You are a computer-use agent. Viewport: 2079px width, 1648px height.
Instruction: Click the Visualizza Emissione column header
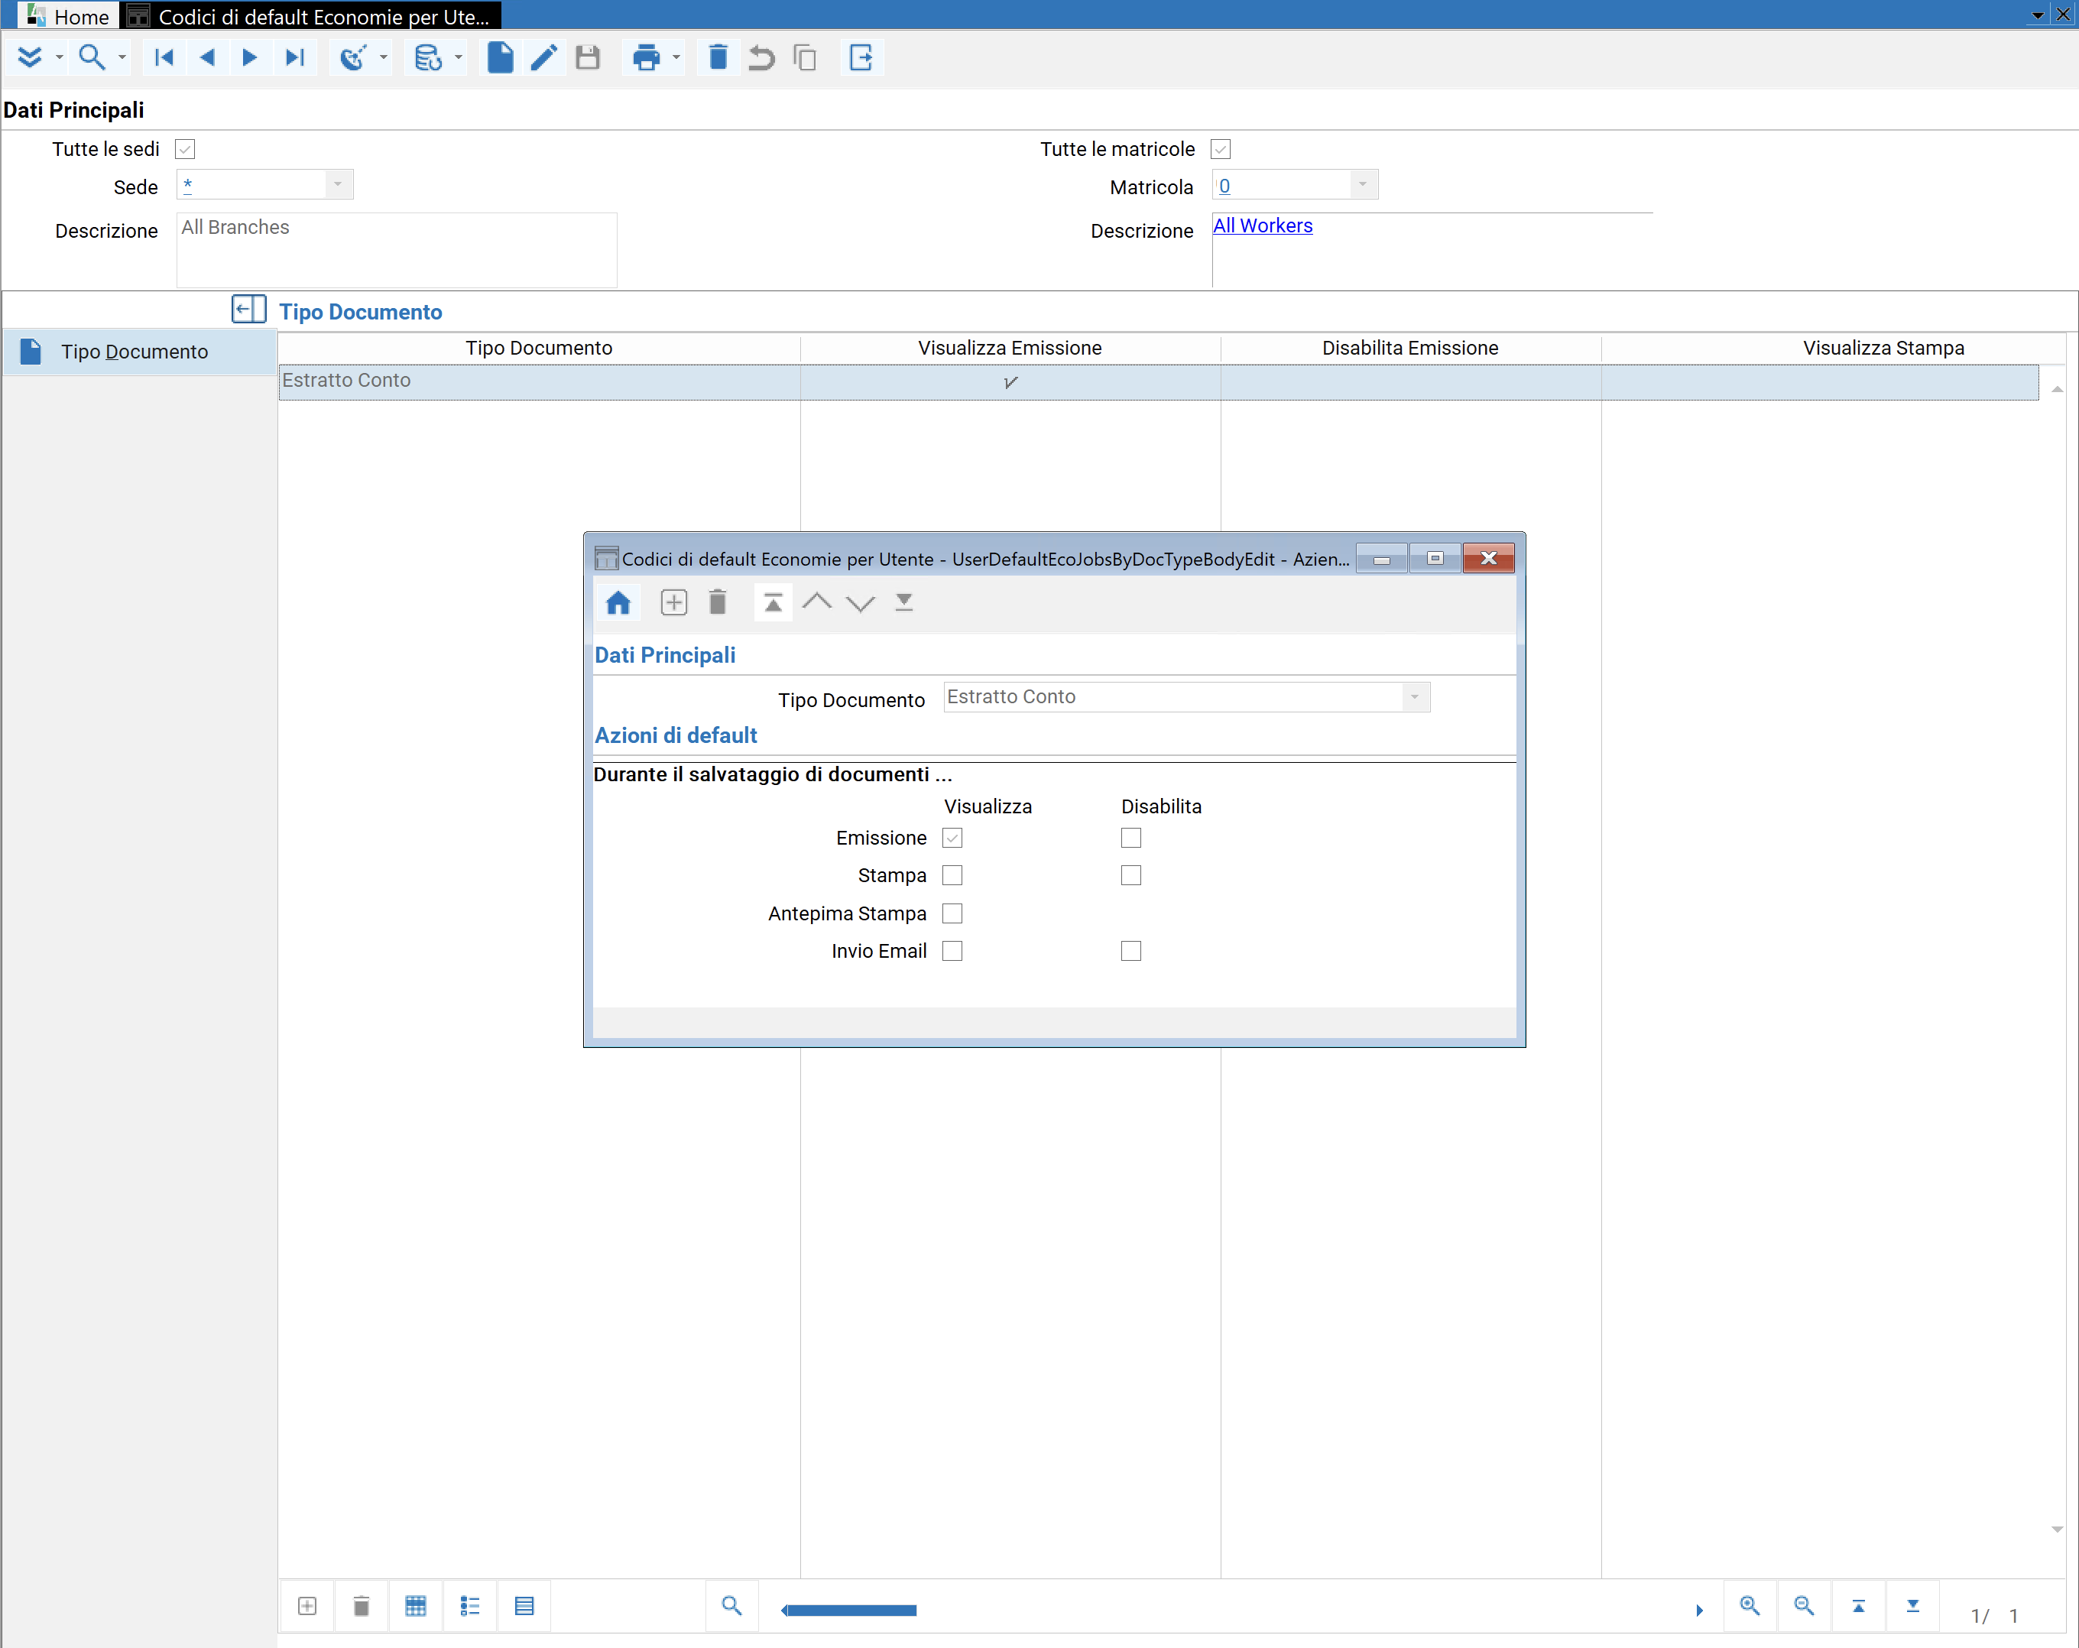pyautogui.click(x=1010, y=348)
